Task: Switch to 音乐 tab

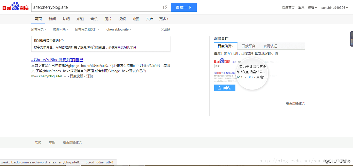Action: click(94, 19)
